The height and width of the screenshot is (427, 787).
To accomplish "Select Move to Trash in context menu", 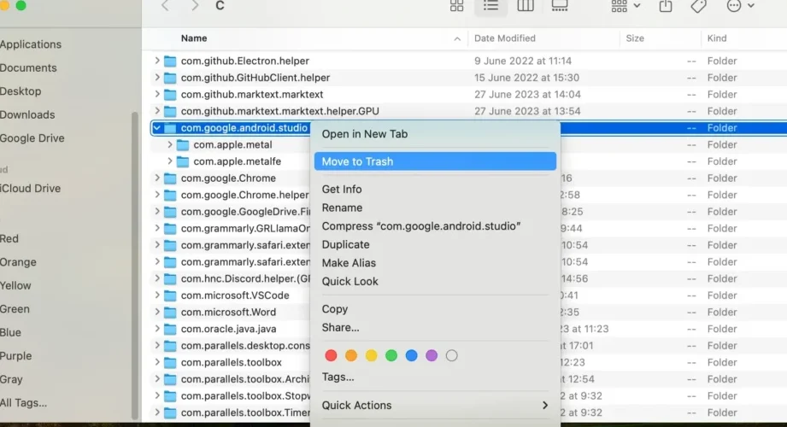I will [x=357, y=161].
